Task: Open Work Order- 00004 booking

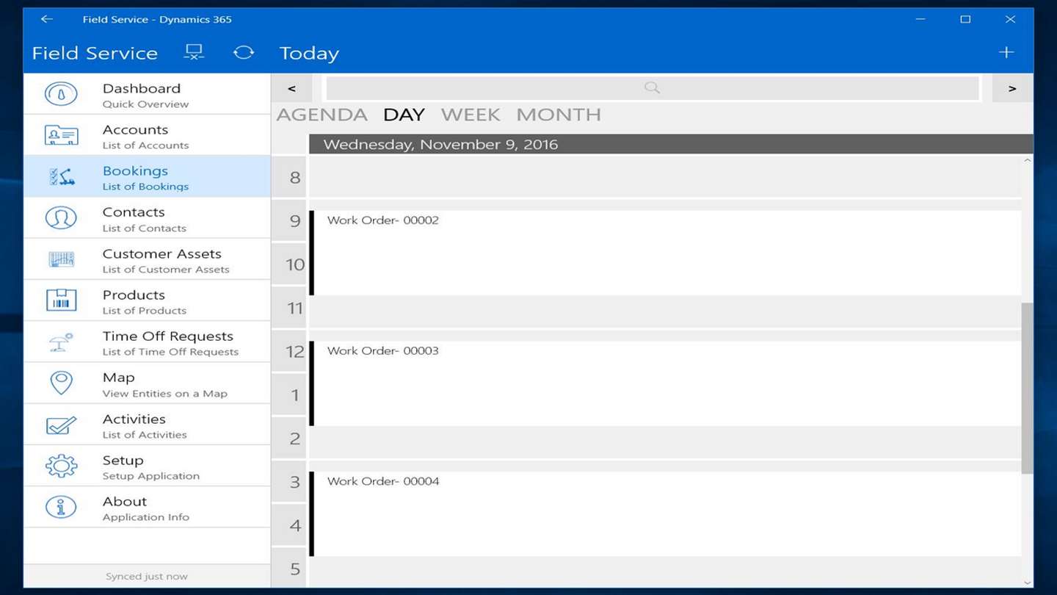Action: [x=665, y=514]
